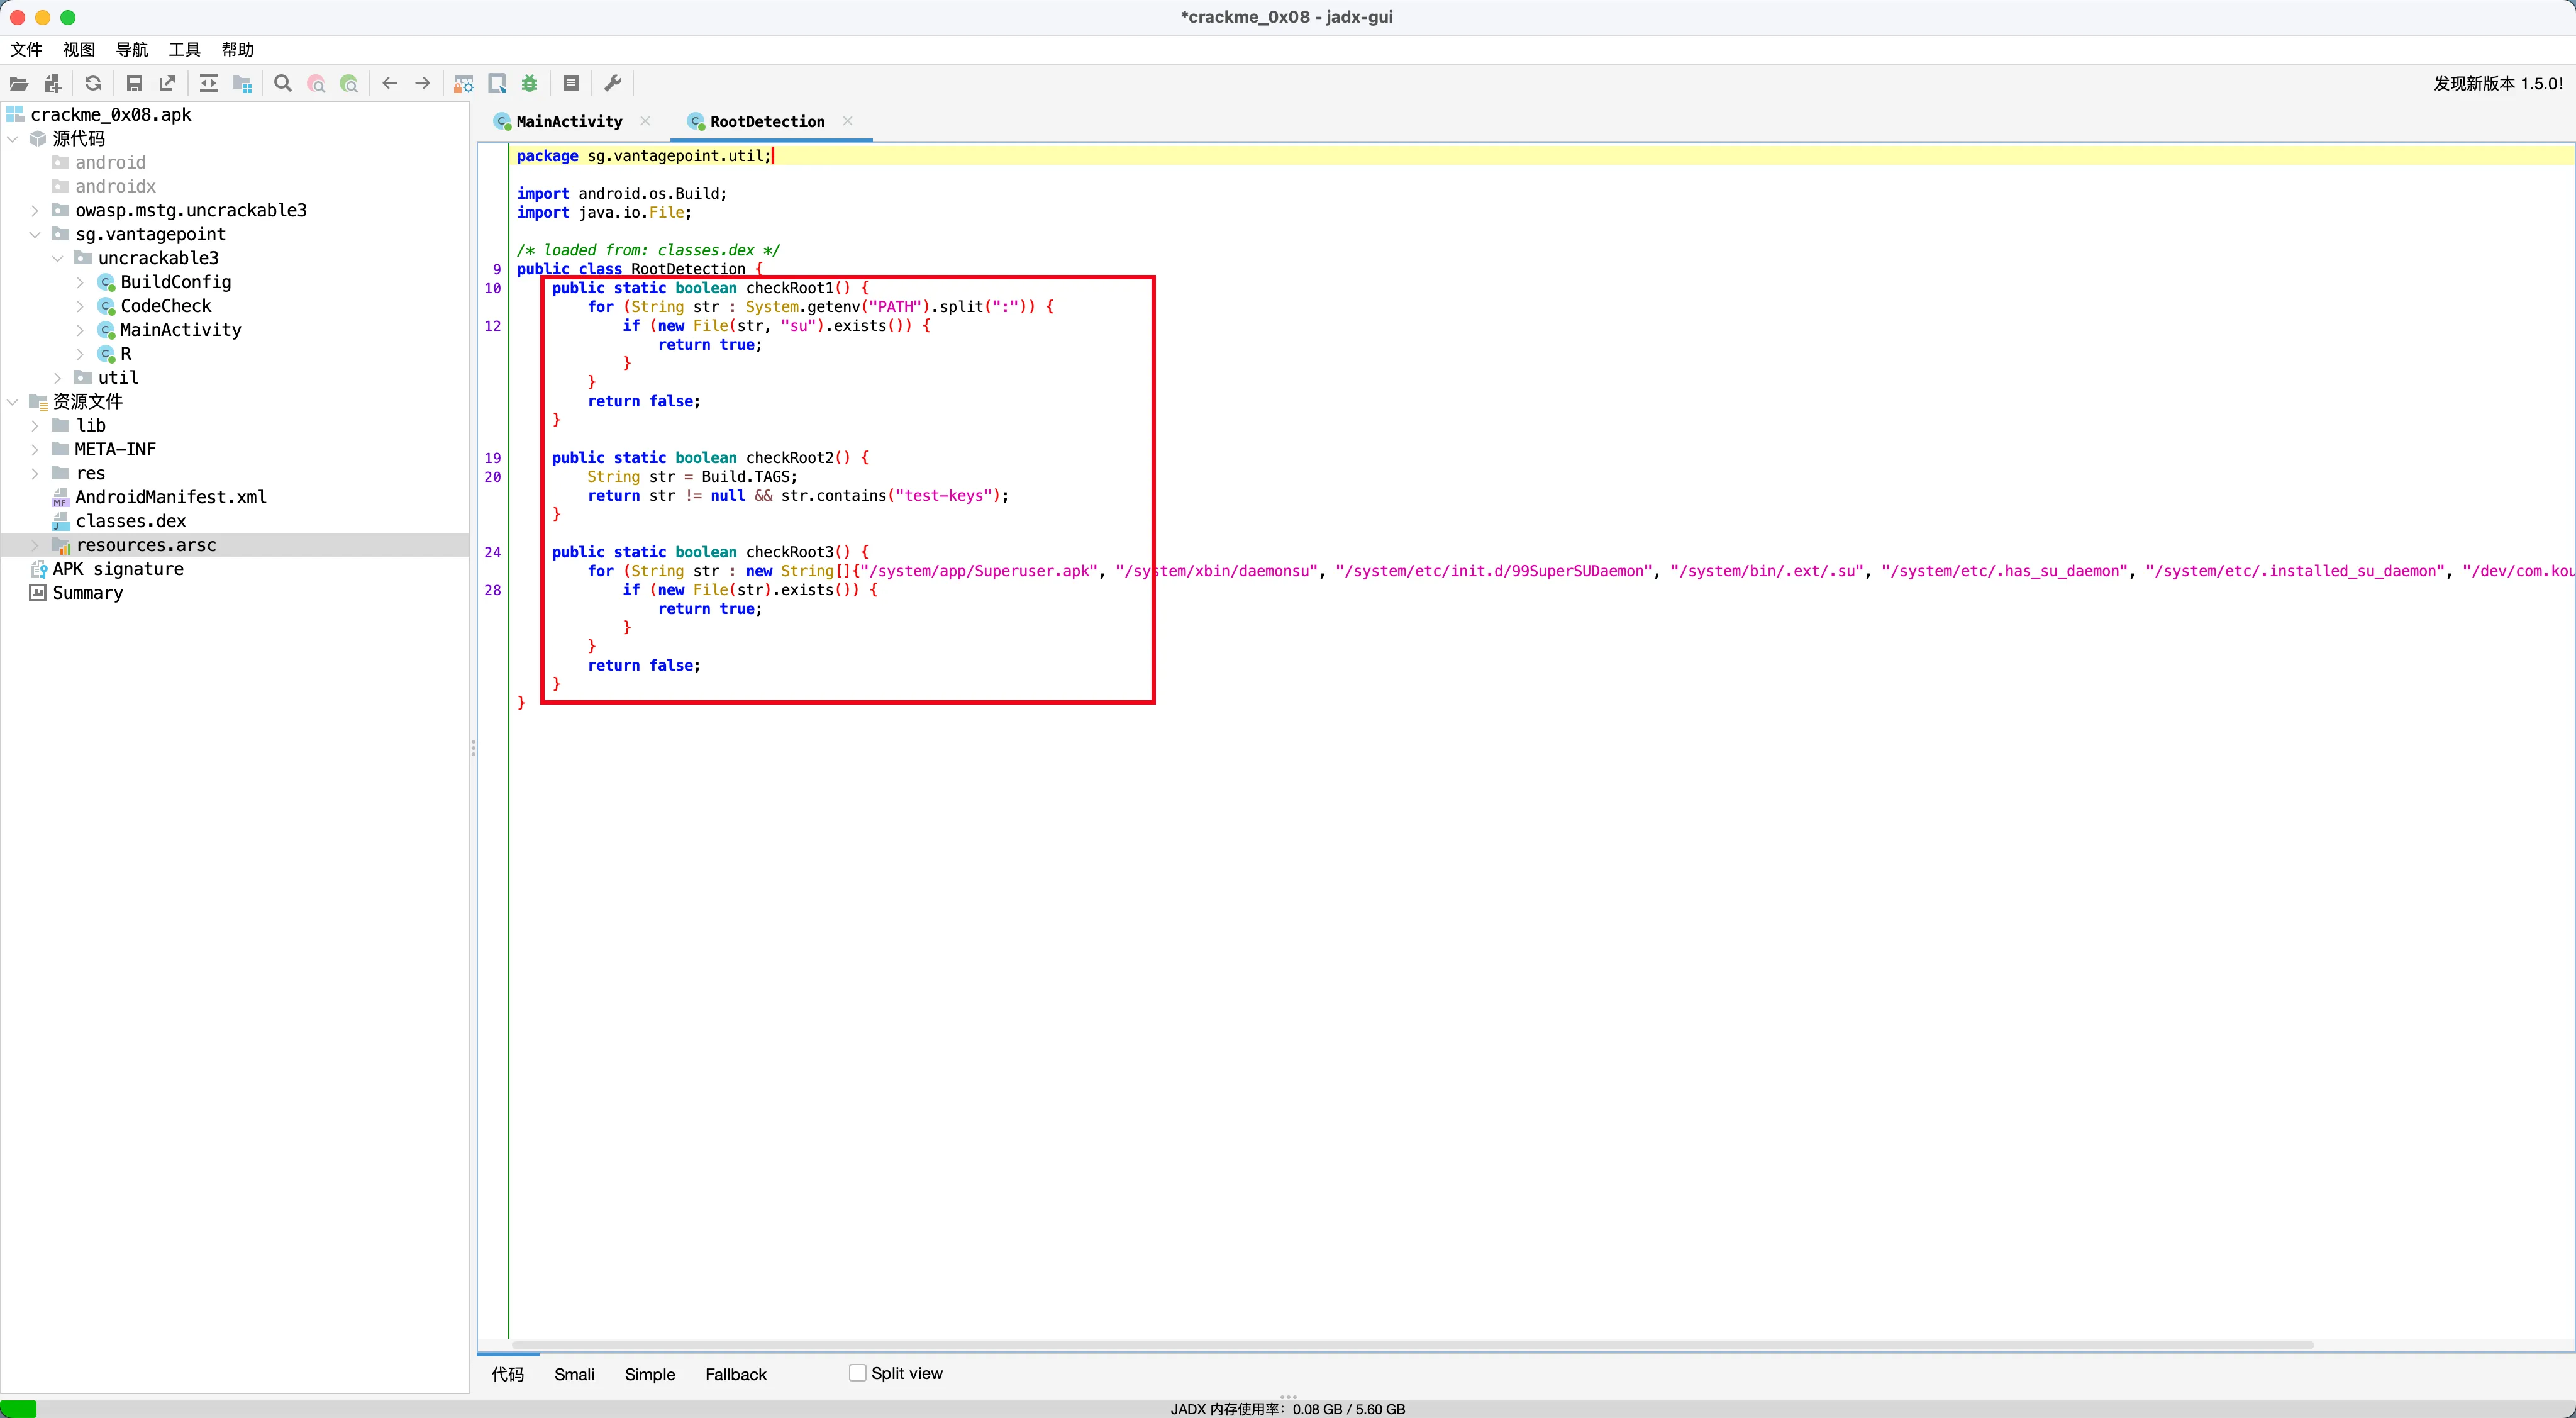This screenshot has width=2576, height=1418.
Task: Open the log viewer icon
Action: pyautogui.click(x=571, y=84)
